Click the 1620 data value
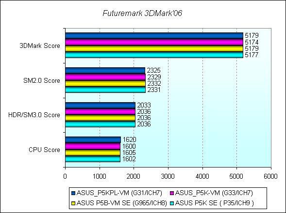 [x=130, y=139]
